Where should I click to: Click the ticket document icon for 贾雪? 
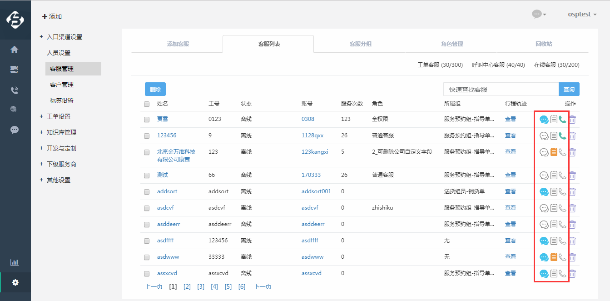554,120
